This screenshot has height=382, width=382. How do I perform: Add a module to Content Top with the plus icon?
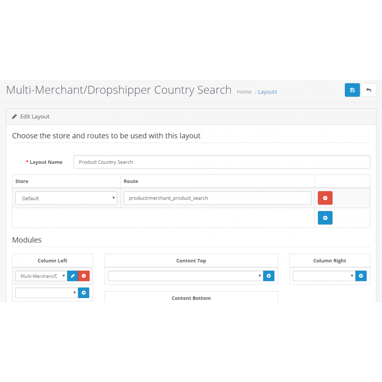click(x=268, y=276)
